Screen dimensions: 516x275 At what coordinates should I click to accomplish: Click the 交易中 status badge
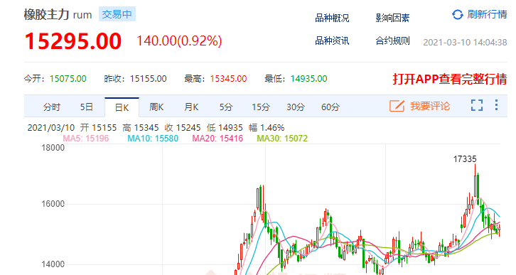pos(117,14)
